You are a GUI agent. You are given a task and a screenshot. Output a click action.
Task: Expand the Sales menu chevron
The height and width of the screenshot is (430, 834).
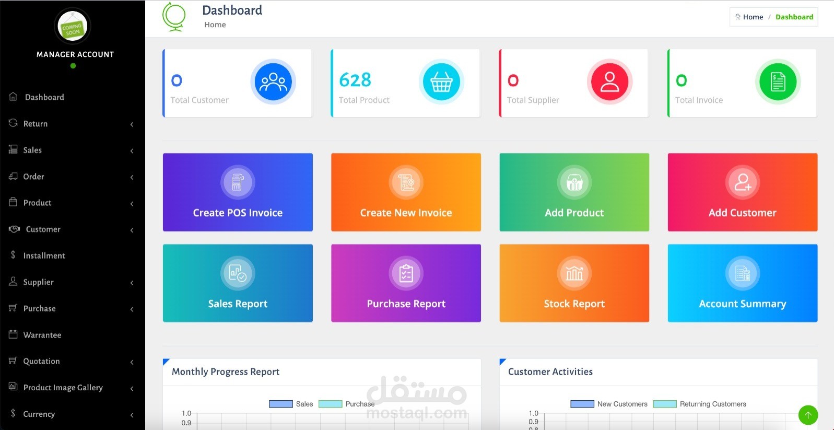132,151
